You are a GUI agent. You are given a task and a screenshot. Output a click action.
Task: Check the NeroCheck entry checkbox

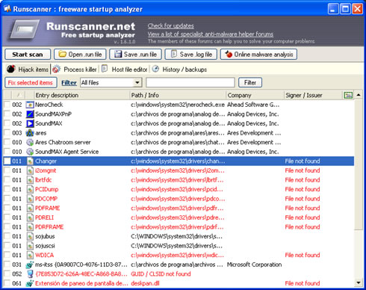click(x=7, y=105)
